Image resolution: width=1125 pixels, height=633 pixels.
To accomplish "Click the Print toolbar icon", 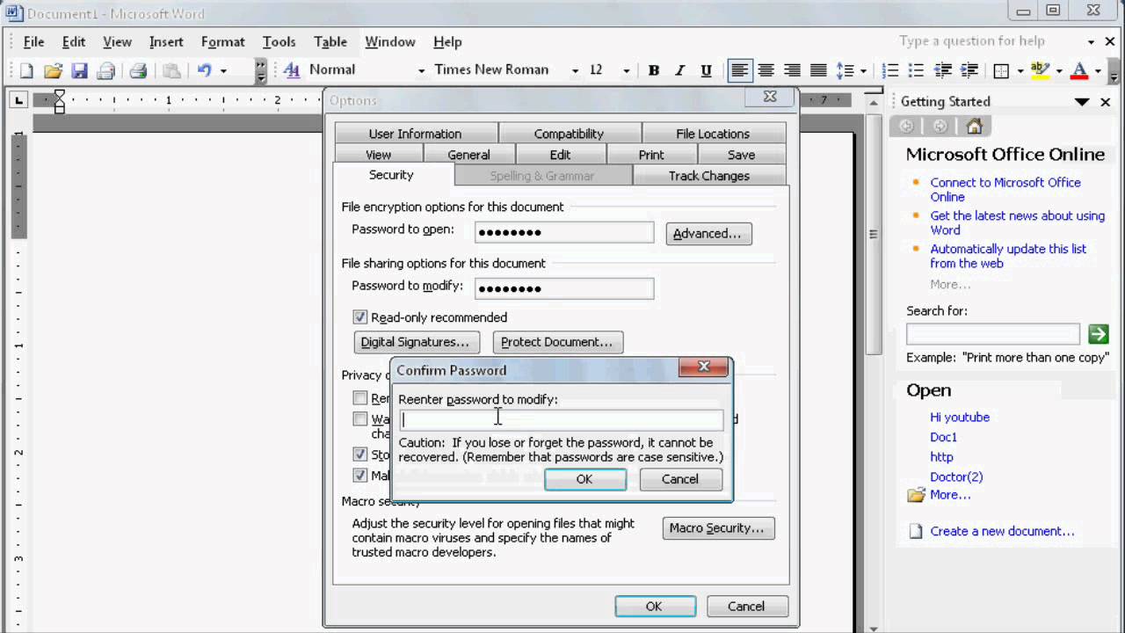I will (x=138, y=70).
